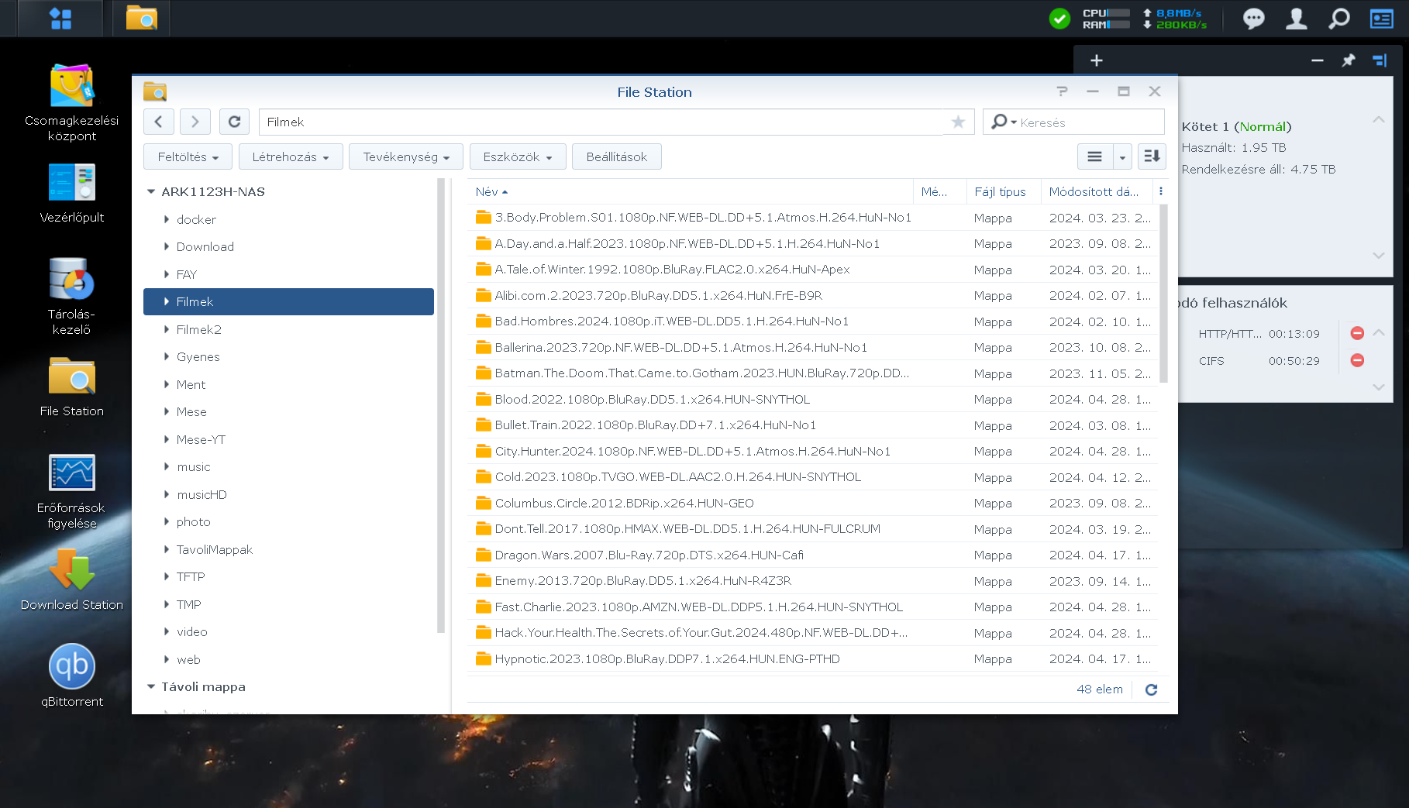Toggle the widgets panel icon in taskbar
Viewport: 1409px width, 808px height.
click(1381, 19)
